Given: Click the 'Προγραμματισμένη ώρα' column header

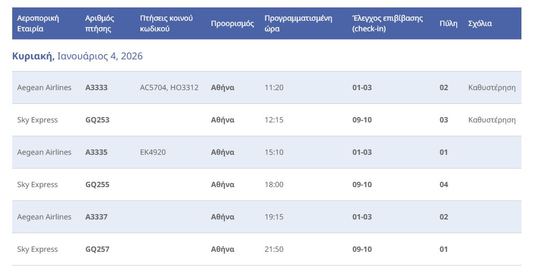Looking at the screenshot, I should (298, 23).
